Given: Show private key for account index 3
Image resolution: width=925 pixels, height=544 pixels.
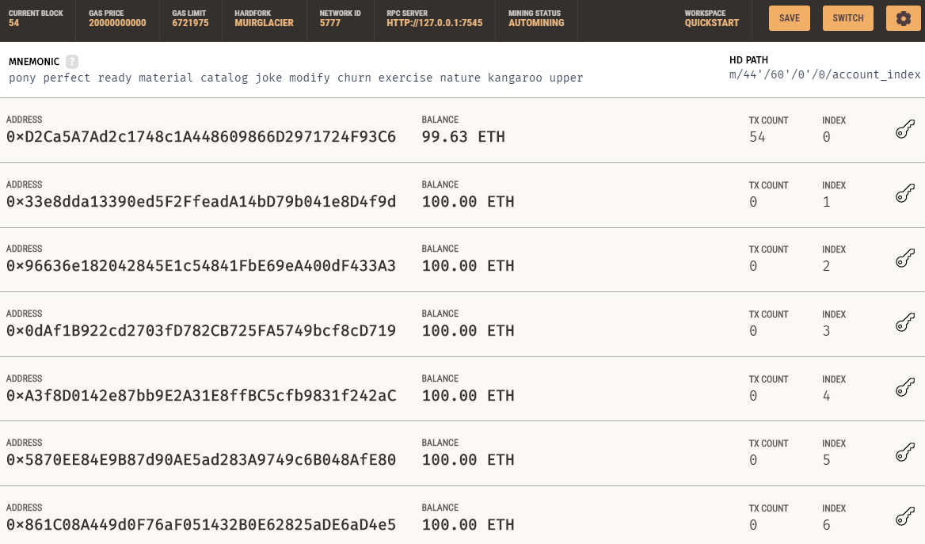Looking at the screenshot, I should 905,323.
